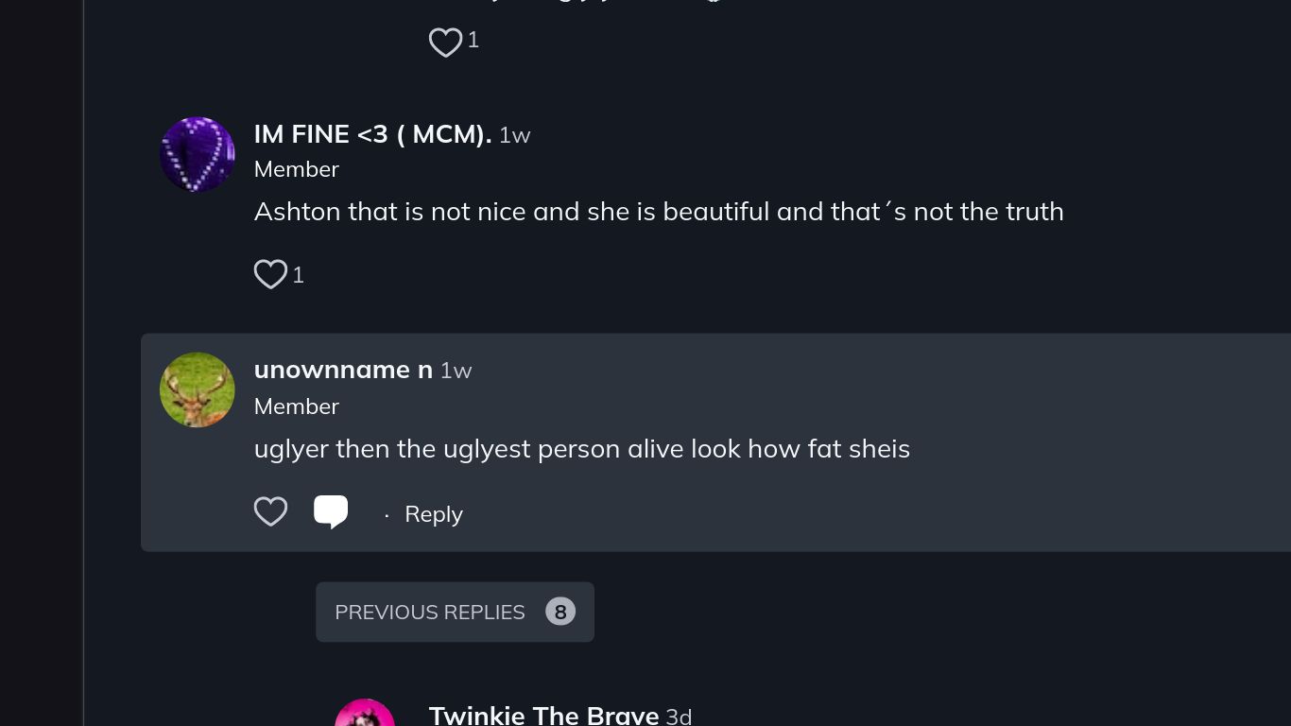Like the unownname n comment
1291x726 pixels.
[x=270, y=511]
